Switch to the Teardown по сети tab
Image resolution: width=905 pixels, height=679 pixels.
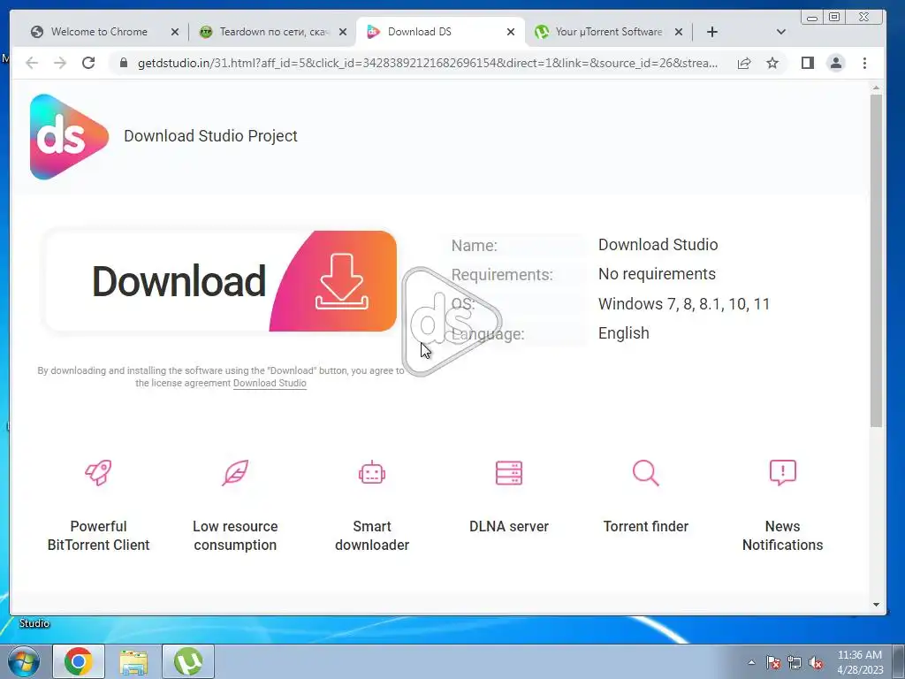[x=271, y=32]
